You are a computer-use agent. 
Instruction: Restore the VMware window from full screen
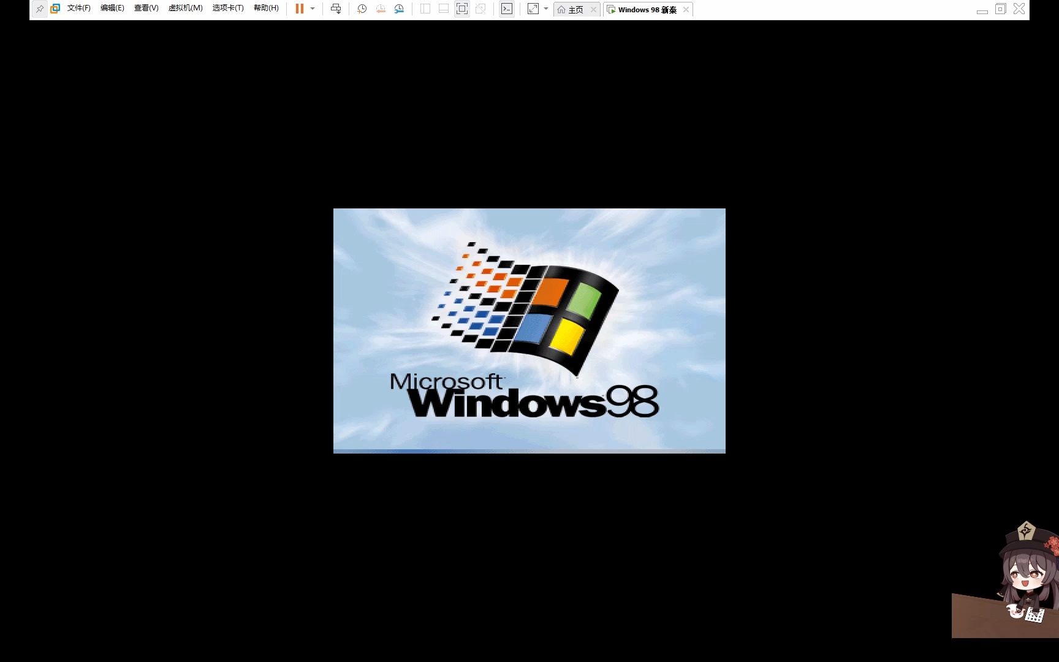pyautogui.click(x=1001, y=9)
